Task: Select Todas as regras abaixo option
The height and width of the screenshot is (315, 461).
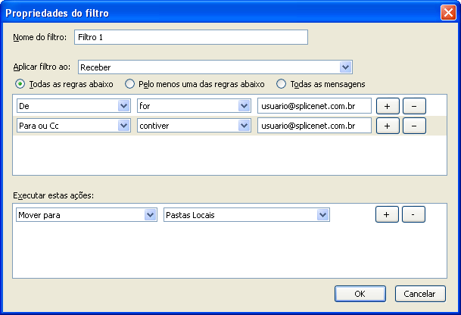Action: pyautogui.click(x=20, y=84)
